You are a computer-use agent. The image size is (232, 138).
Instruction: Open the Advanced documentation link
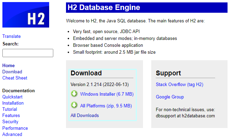(12, 135)
